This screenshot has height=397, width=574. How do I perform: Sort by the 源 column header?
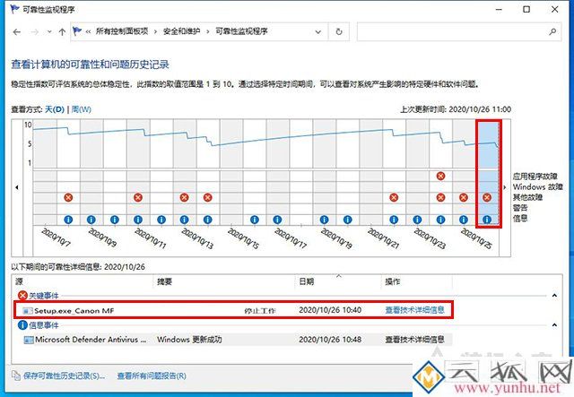tap(83, 281)
